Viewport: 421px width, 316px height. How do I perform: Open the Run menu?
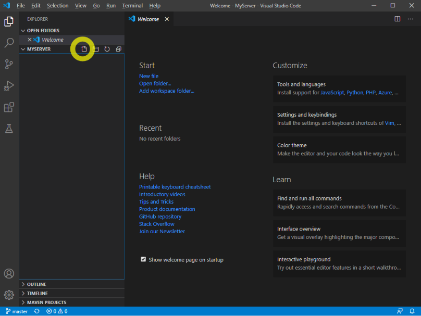pyautogui.click(x=111, y=6)
